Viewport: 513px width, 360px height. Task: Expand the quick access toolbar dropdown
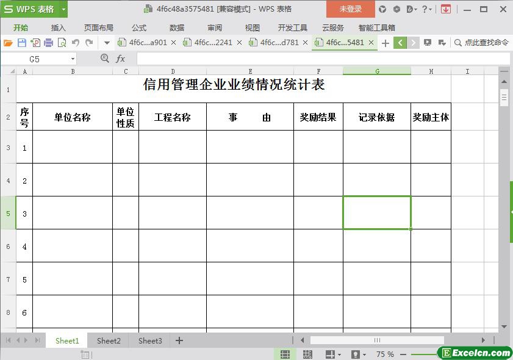107,43
